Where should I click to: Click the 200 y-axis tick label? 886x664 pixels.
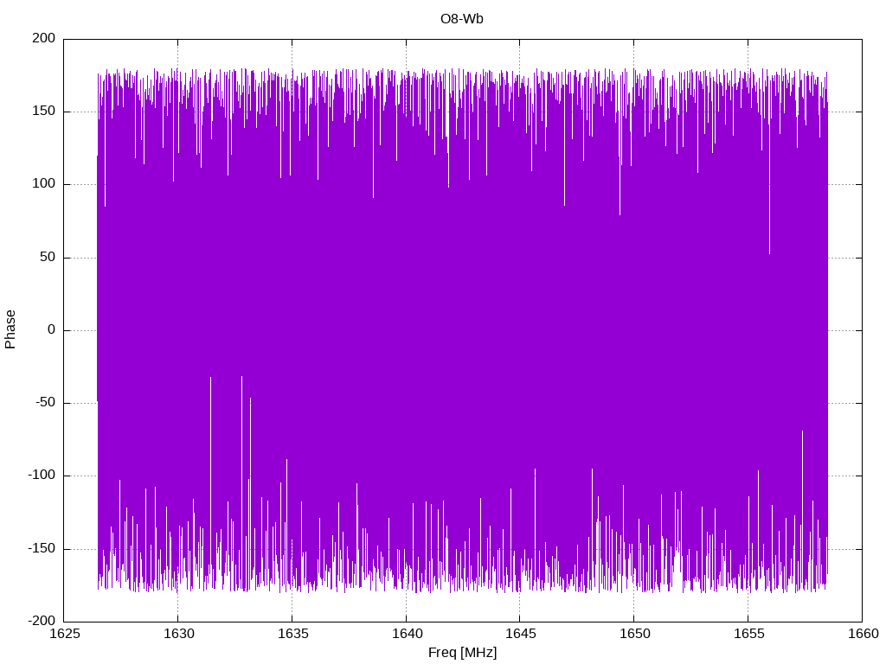(44, 38)
